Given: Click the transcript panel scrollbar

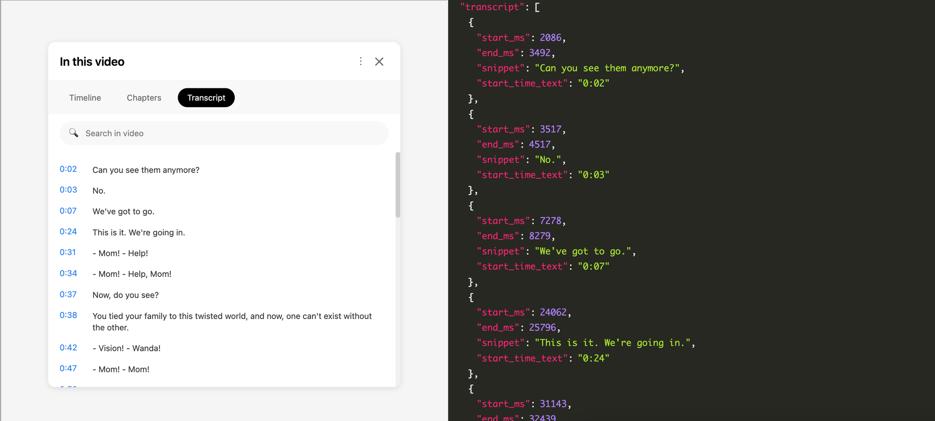Looking at the screenshot, I should [398, 185].
